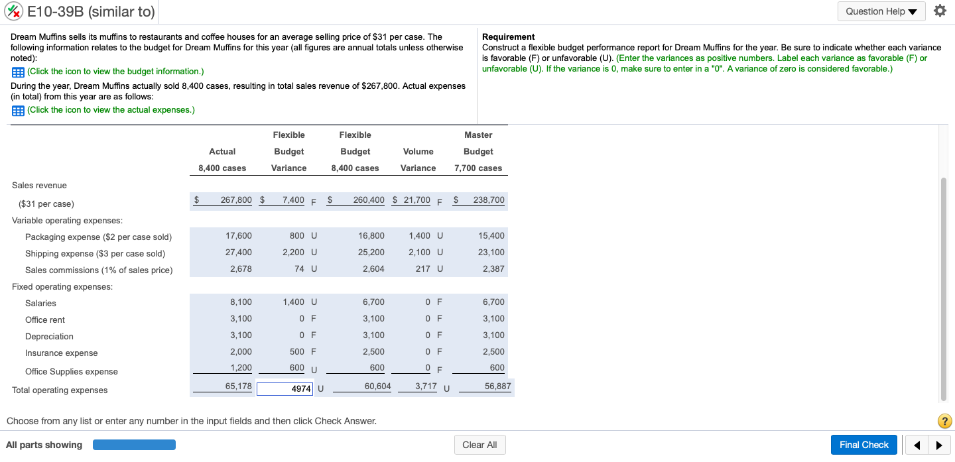Click the Office Supplies expense row label
955x462 pixels.
pos(72,372)
